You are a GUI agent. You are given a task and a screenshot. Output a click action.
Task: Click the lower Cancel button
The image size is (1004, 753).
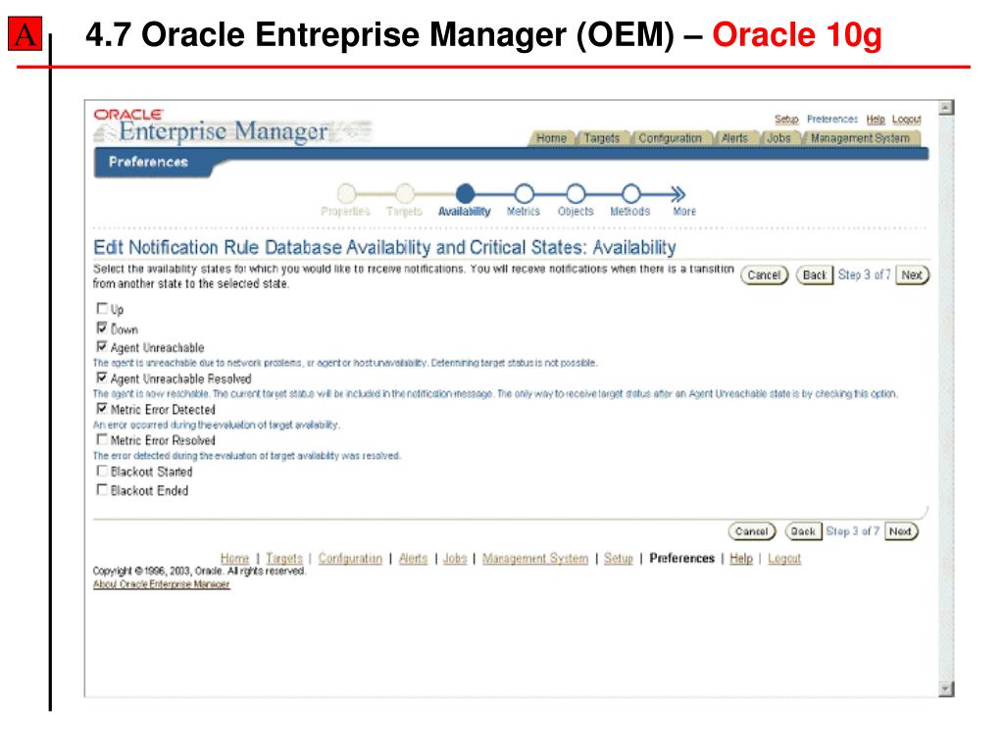752,531
